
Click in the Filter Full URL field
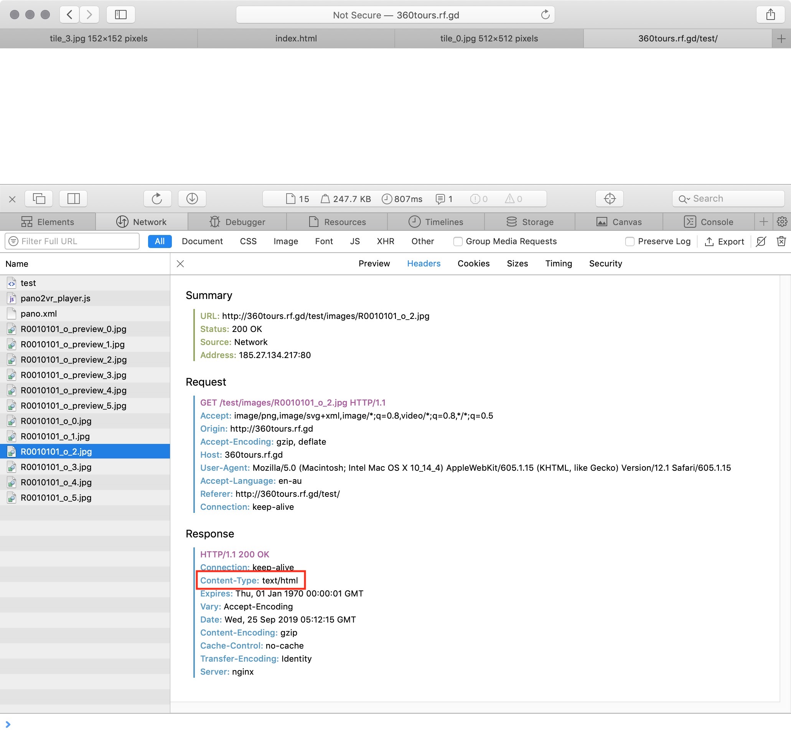click(72, 242)
